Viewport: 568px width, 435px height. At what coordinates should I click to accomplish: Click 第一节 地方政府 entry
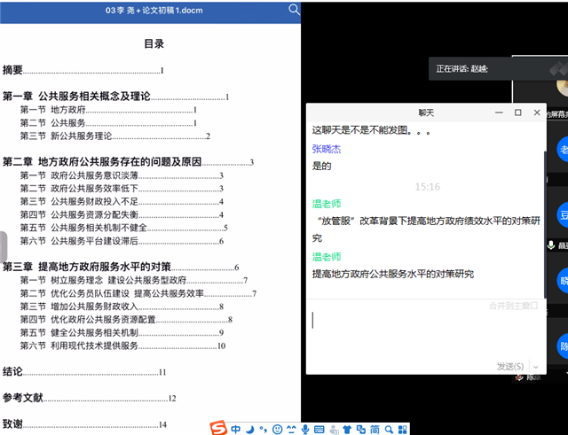click(x=108, y=110)
